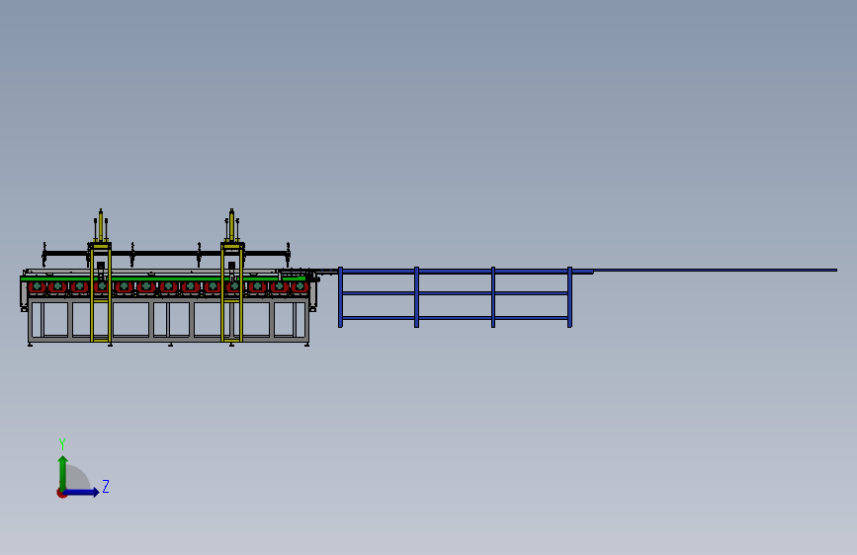Screen dimensions: 857x555
Task: Click the 'Z' axis label text
Action: [x=106, y=486]
